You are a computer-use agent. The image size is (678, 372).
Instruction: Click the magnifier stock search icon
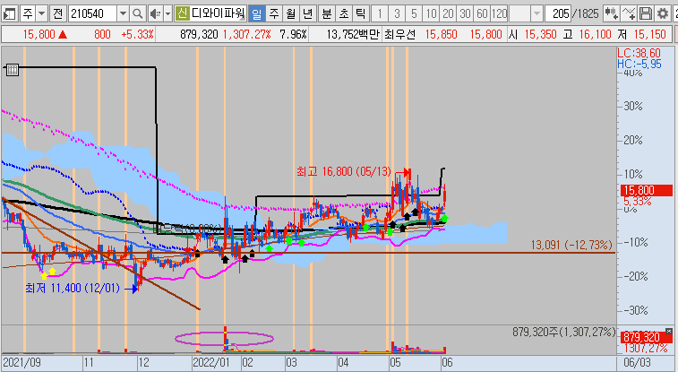(x=138, y=13)
